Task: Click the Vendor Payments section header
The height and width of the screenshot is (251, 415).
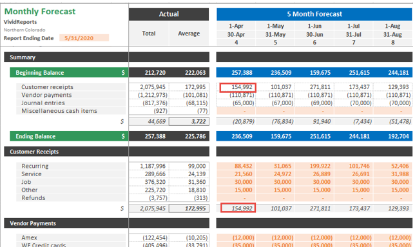Action: pyautogui.click(x=66, y=223)
